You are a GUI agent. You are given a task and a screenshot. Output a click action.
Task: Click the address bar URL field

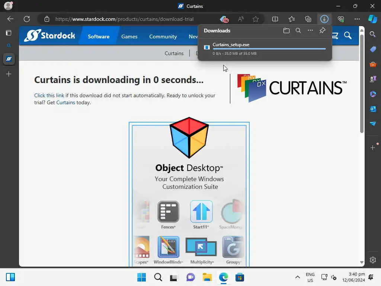(x=124, y=19)
